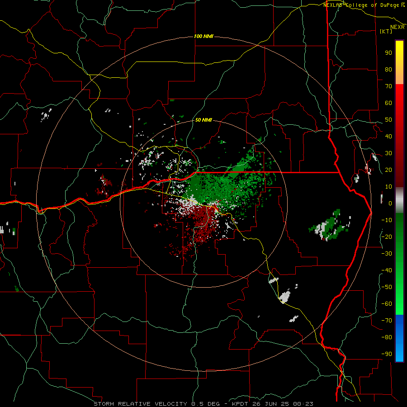Click the '[KT]' units label

pyautogui.click(x=386, y=31)
